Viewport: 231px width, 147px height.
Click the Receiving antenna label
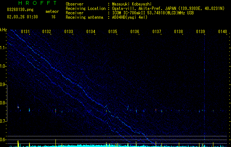84,17
